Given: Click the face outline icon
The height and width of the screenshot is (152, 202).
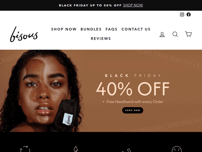Looking at the screenshot, I should [x=177, y=149].
